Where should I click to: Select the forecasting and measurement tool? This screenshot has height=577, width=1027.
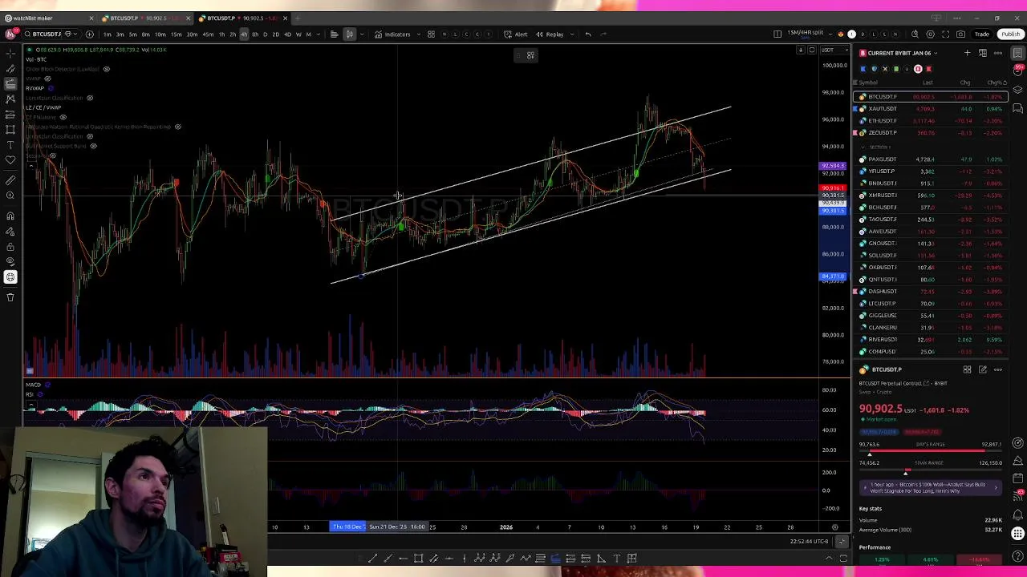(x=10, y=114)
